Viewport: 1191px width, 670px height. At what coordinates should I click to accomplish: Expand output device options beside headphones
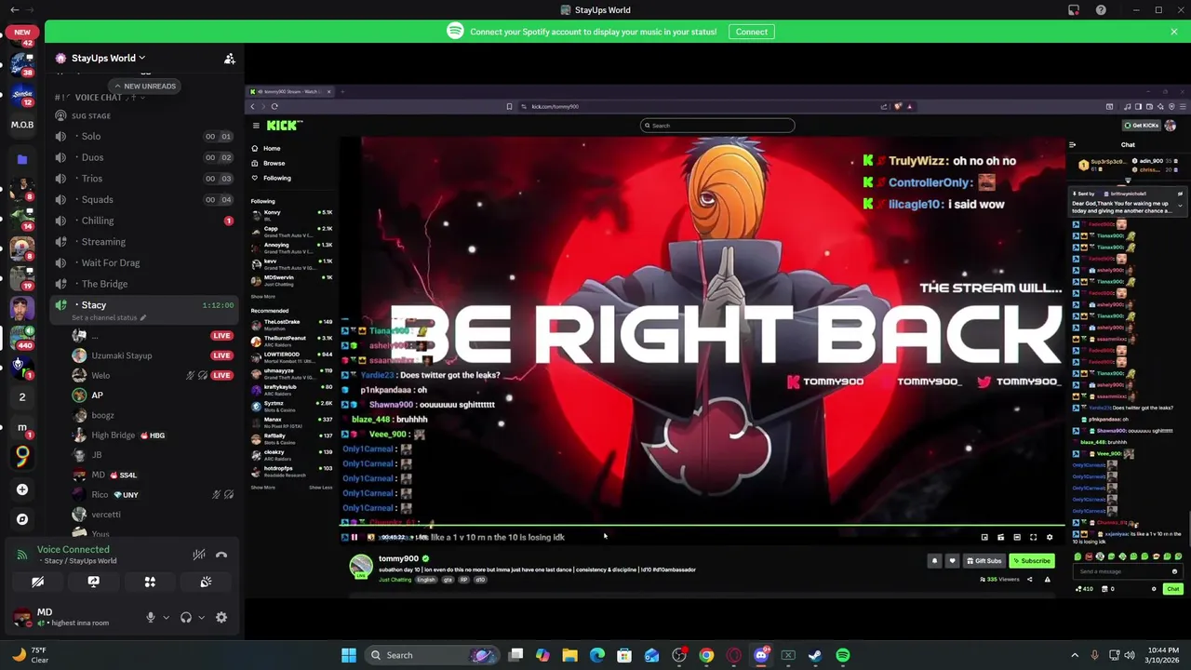(x=201, y=617)
